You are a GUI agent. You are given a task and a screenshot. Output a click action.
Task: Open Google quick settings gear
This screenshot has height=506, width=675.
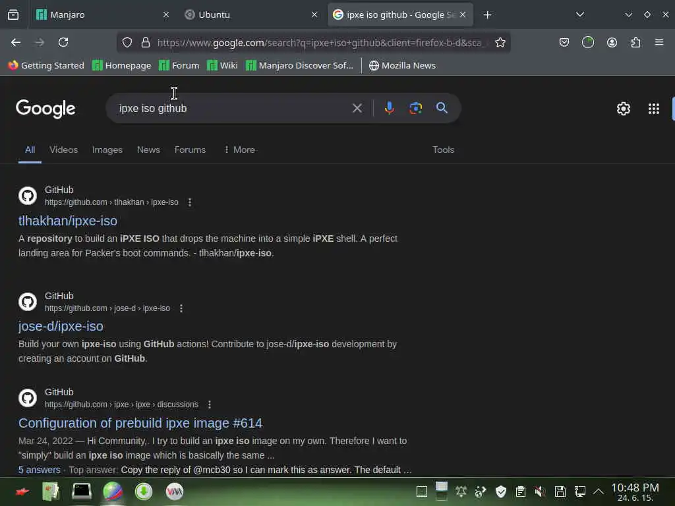point(624,109)
